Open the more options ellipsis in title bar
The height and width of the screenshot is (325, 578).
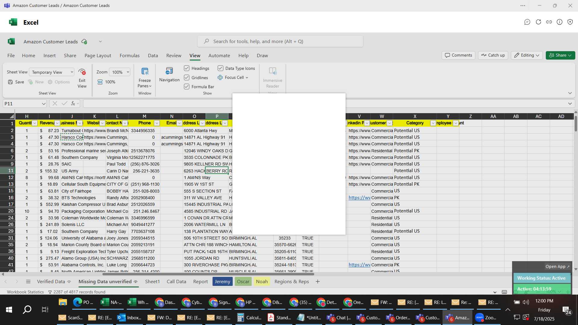[523, 5]
